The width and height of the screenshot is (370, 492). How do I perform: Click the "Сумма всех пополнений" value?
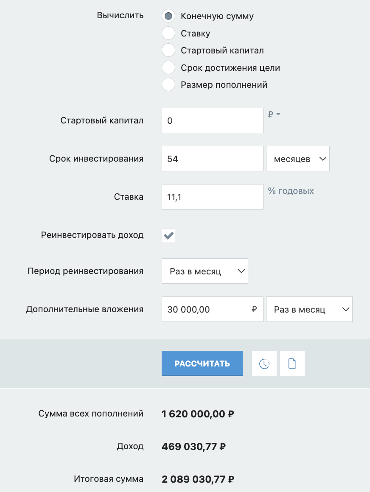(198, 414)
